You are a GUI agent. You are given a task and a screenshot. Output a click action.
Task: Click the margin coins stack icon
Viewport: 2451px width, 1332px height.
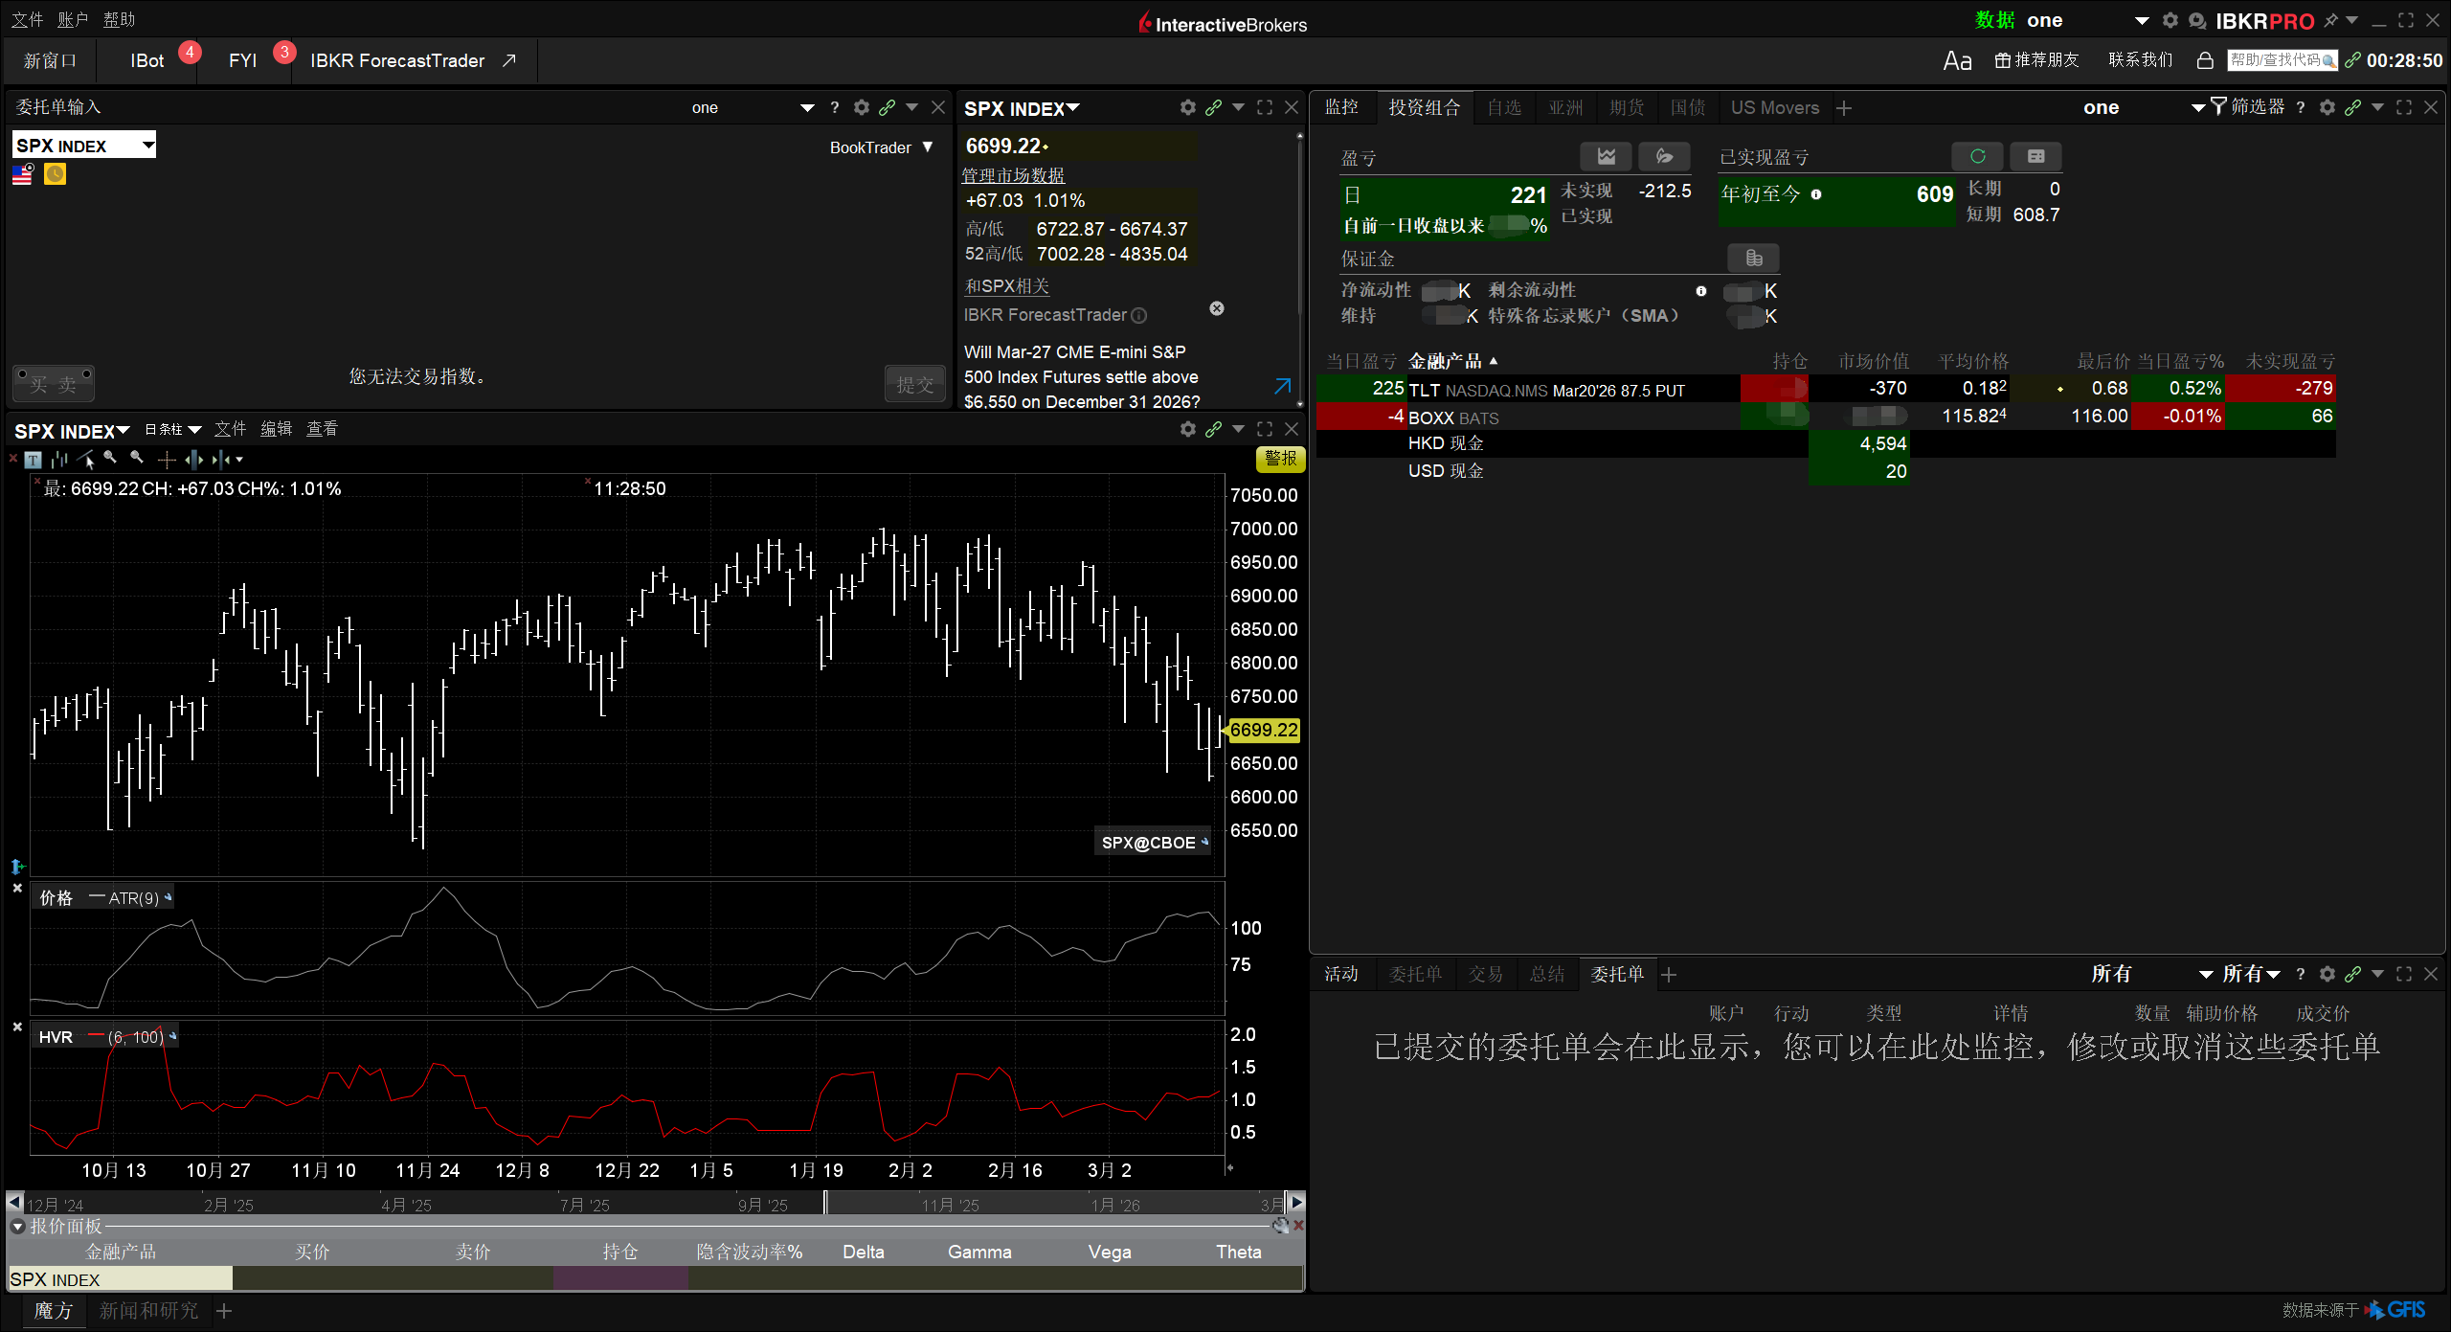1753,258
